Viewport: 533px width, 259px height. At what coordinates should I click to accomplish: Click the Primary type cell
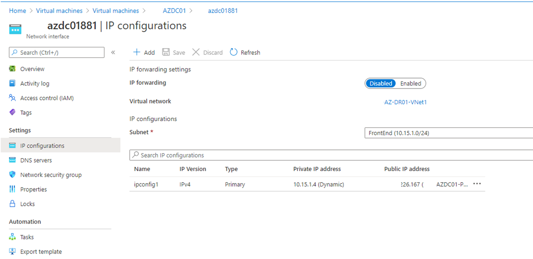tap(235, 184)
